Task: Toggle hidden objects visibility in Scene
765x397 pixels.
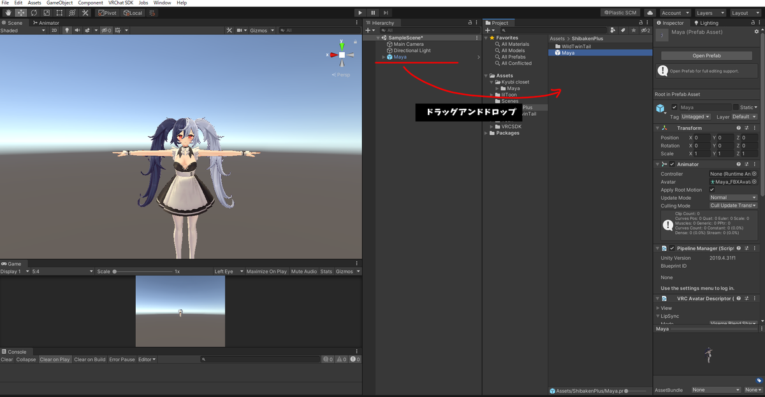Action: [106, 31]
